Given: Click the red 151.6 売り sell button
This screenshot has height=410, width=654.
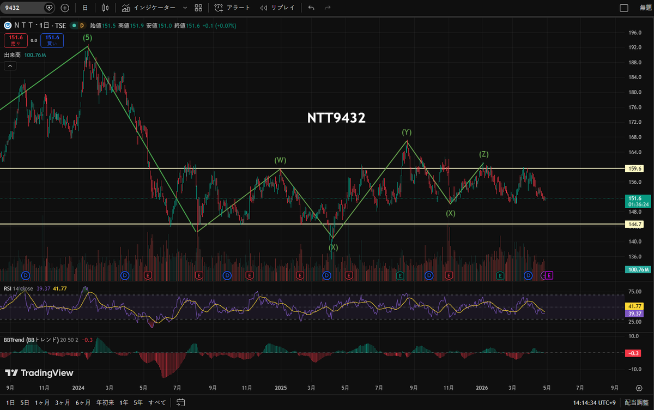Looking at the screenshot, I should 15,40.
